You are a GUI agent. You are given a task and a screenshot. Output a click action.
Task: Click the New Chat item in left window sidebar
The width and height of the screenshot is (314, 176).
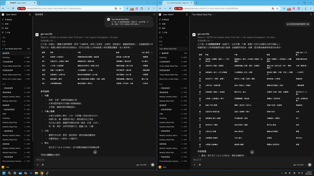(16, 20)
